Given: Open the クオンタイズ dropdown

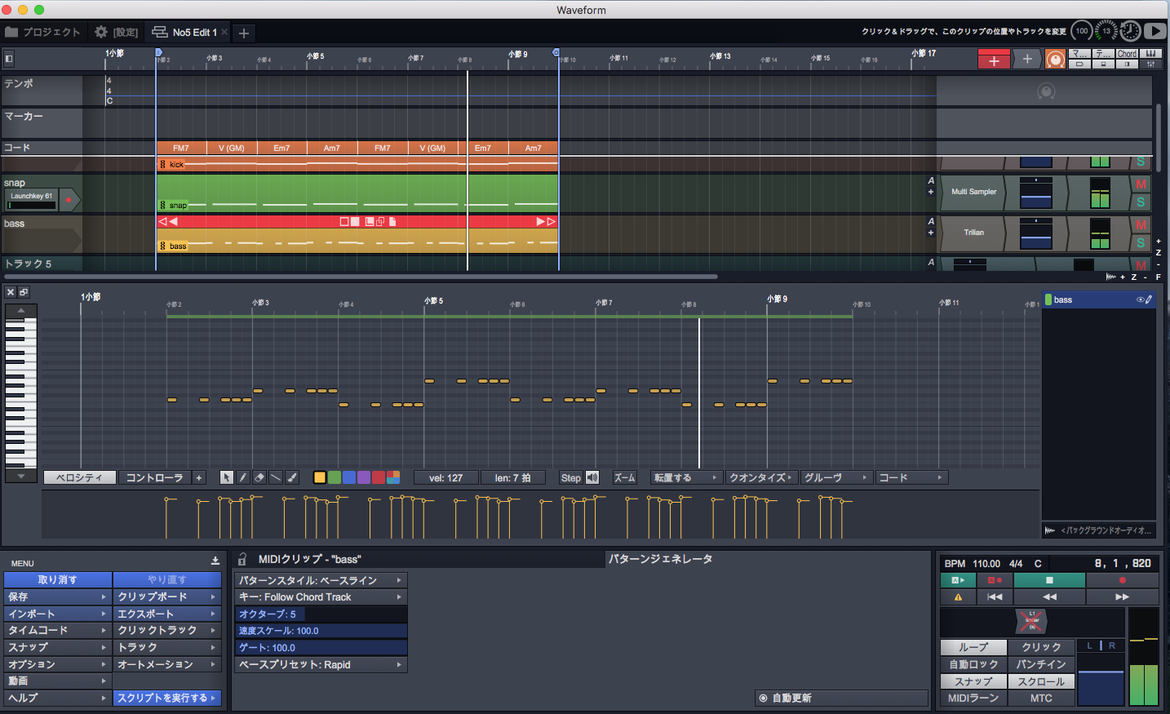Looking at the screenshot, I should 760,477.
